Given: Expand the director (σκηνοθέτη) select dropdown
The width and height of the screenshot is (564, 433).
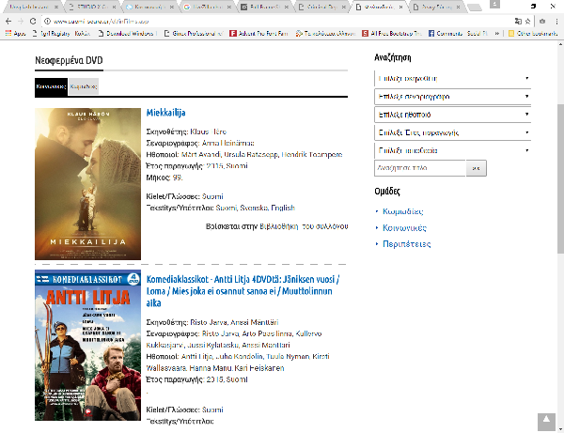Looking at the screenshot, I should pos(452,78).
